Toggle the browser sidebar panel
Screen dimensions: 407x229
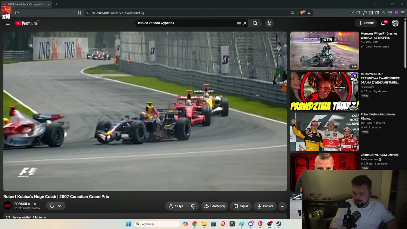coord(371,13)
